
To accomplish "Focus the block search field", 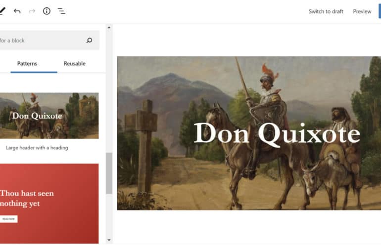I will pos(49,41).
